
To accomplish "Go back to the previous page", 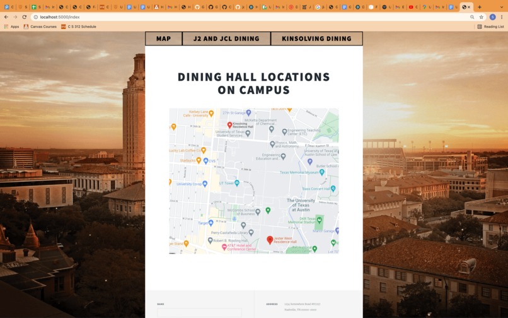I will [6, 17].
